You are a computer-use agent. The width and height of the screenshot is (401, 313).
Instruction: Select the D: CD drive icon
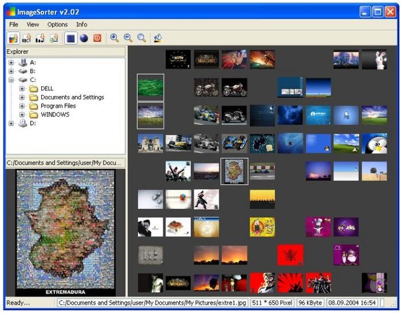coord(23,123)
